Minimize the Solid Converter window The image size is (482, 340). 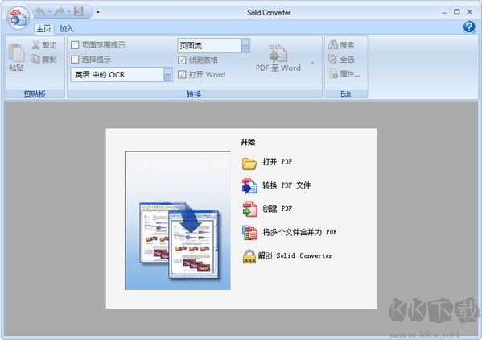[444, 12]
